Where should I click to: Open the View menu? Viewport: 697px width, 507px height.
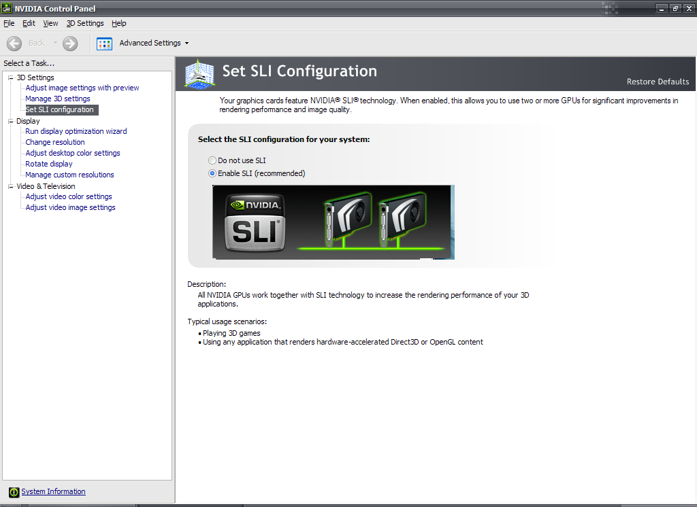coord(50,23)
